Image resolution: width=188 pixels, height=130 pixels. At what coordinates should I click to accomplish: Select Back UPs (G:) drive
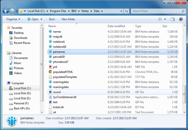click(x=22, y=108)
